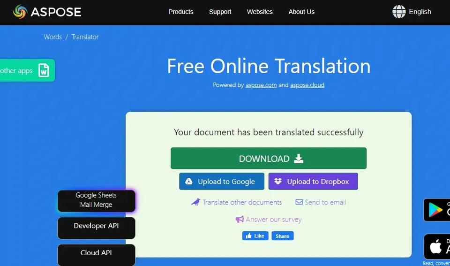This screenshot has height=266, width=450.
Task: Open the Websites menu
Action: click(x=260, y=12)
